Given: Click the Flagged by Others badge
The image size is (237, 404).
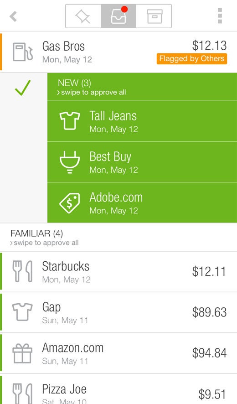Looking at the screenshot, I should click(x=192, y=59).
